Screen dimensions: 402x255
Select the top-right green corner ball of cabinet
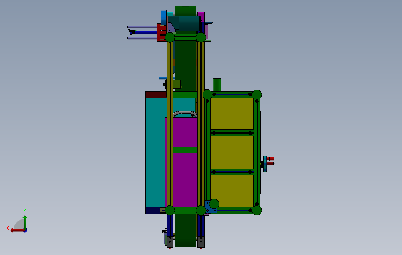coord(257,95)
